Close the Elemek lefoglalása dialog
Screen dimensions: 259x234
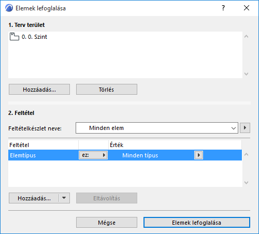click(x=247, y=8)
